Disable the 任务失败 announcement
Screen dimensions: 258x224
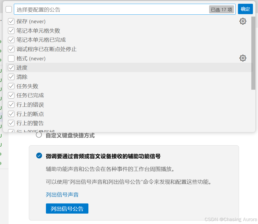click(x=11, y=86)
